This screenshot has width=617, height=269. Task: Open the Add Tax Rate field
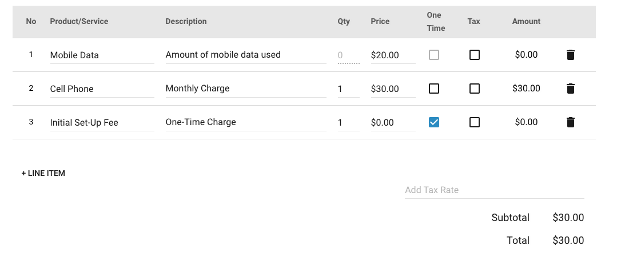click(495, 190)
